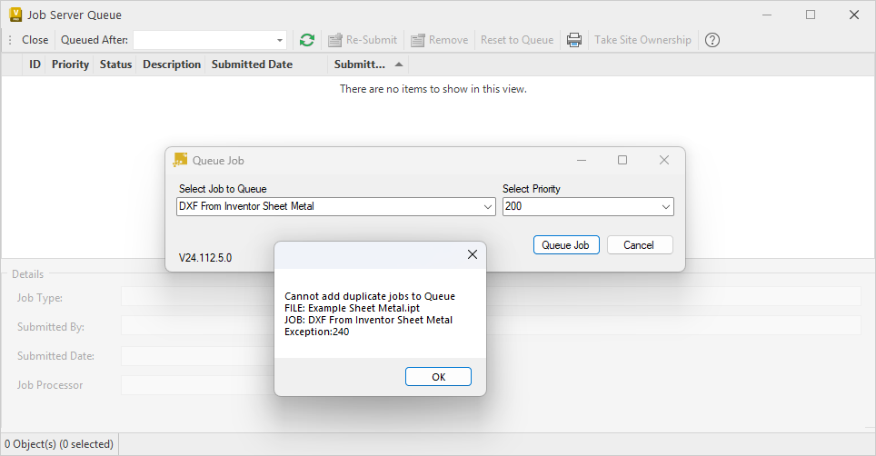Click 'FILE: Example Sheet Metal.ipt' text

[352, 308]
